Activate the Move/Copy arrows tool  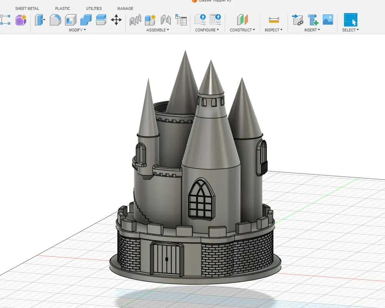click(116, 20)
